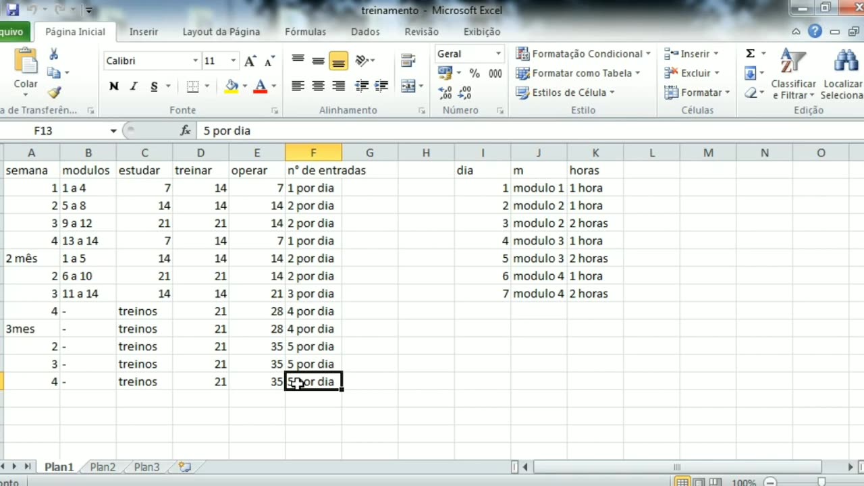The height and width of the screenshot is (486, 864).
Task: Open the Formatação Condicional dropdown
Action: tap(583, 53)
